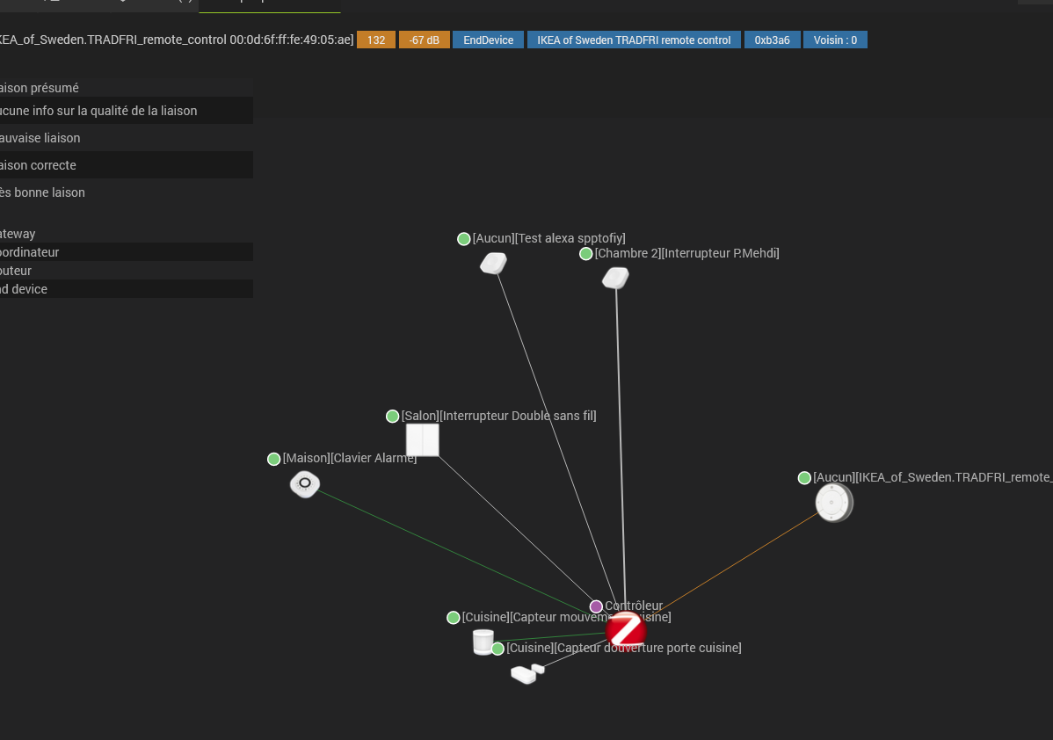Click the orange 132 badge
Viewport: 1053px width, 740px height.
(376, 40)
